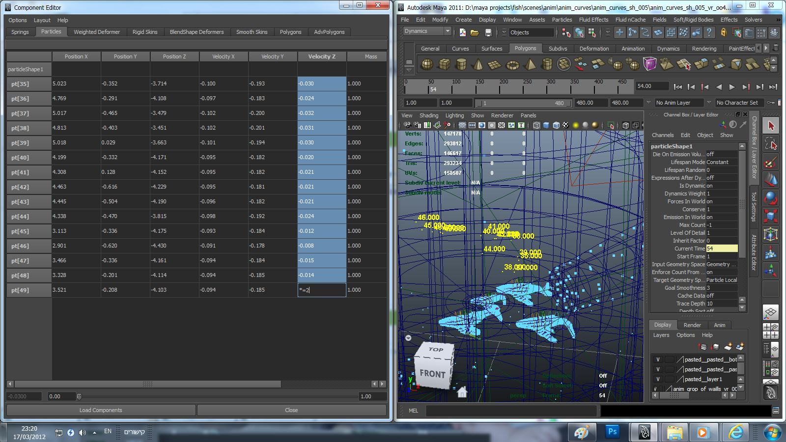
Task: Select the Rotate tool in toolbox
Action: (x=771, y=198)
